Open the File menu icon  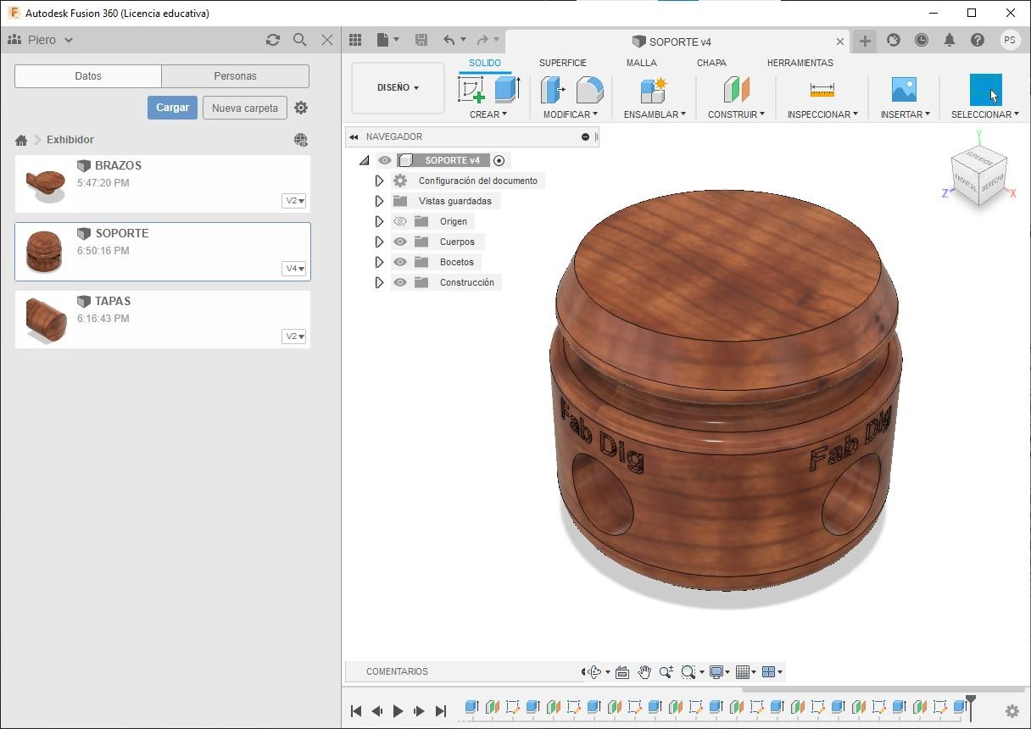tap(387, 40)
